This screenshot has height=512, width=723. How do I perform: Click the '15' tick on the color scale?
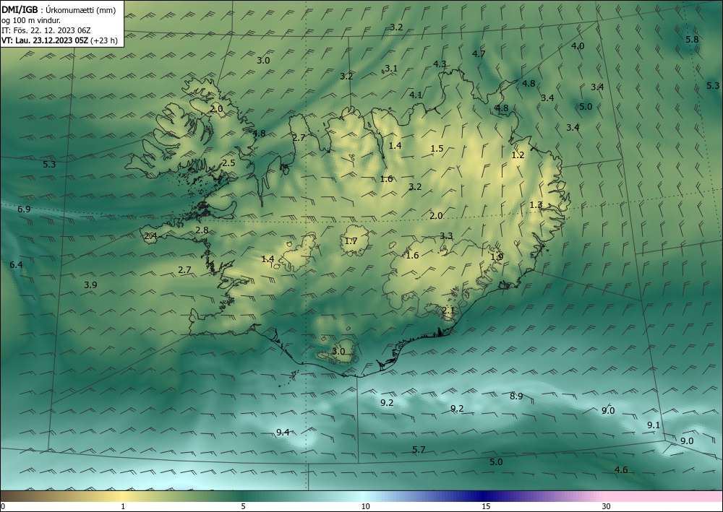[x=486, y=507]
